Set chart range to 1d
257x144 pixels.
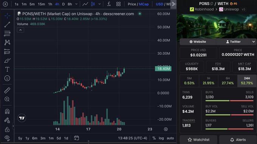(x=66, y=138)
